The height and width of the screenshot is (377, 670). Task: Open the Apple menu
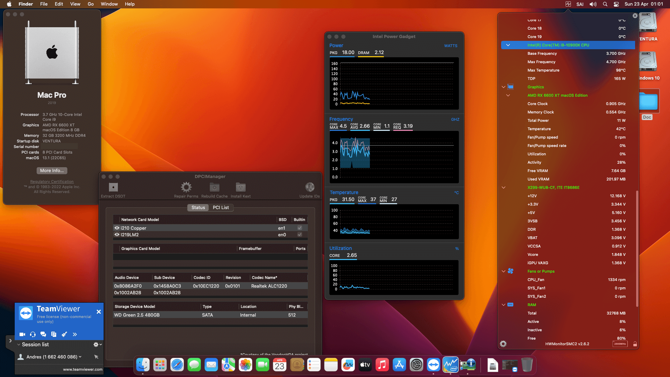9,4
